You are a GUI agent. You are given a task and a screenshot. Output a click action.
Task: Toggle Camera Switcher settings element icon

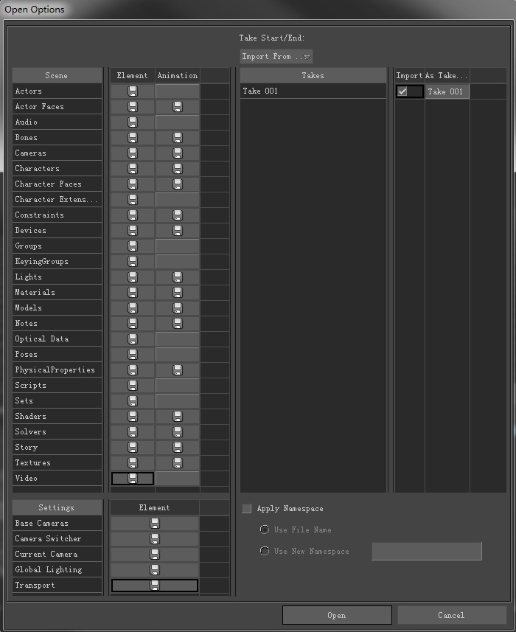155,539
